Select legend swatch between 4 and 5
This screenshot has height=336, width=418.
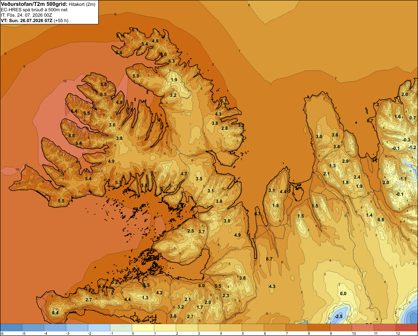coord(231,328)
